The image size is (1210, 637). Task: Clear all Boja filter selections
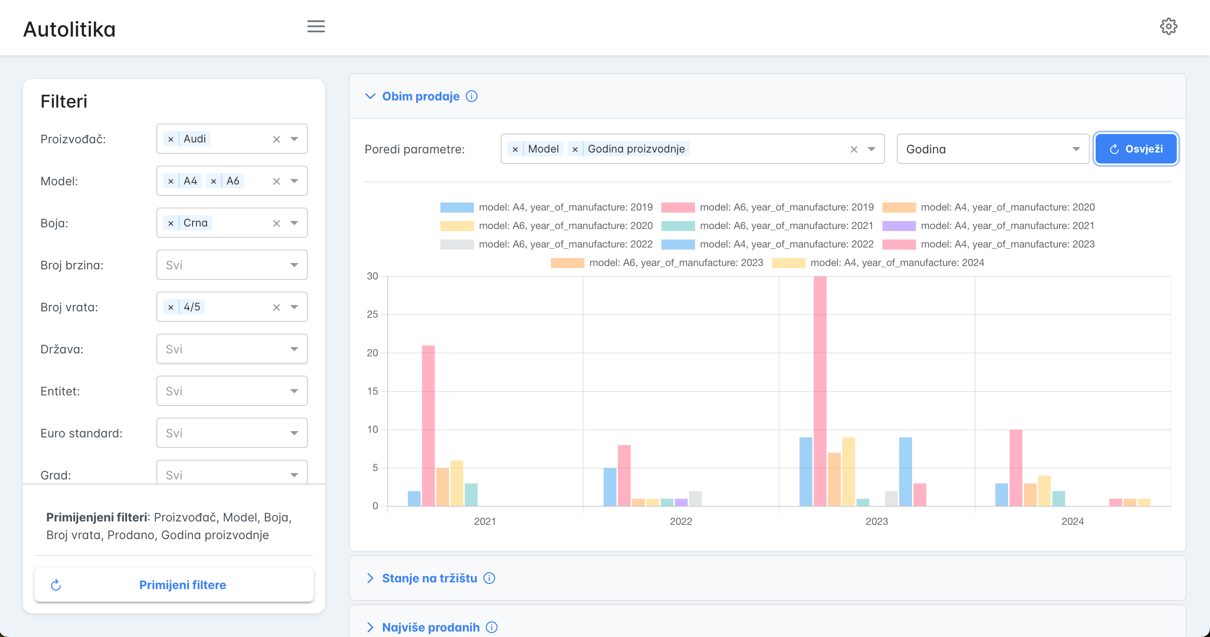[x=277, y=223]
